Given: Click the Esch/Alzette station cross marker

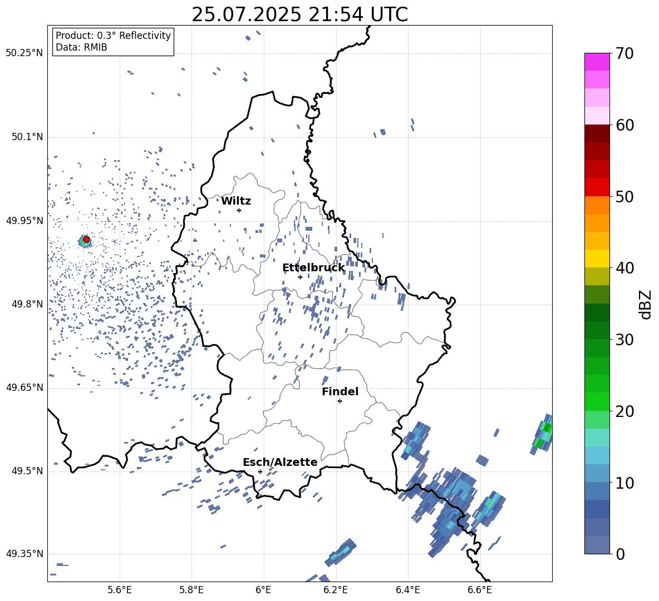Looking at the screenshot, I should click(260, 471).
